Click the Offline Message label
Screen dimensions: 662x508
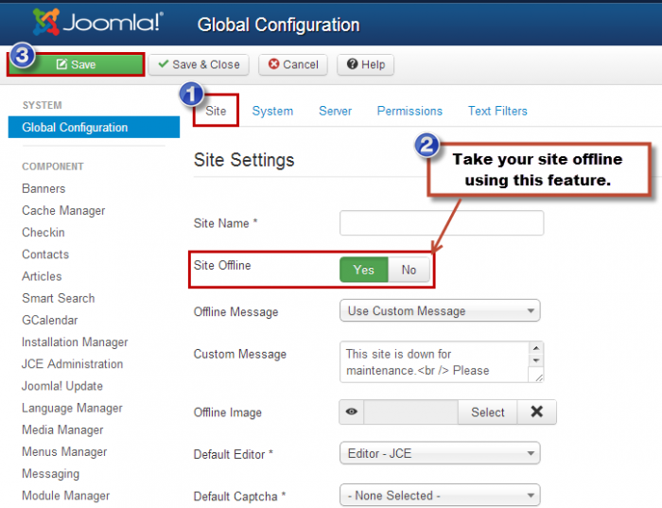click(236, 312)
